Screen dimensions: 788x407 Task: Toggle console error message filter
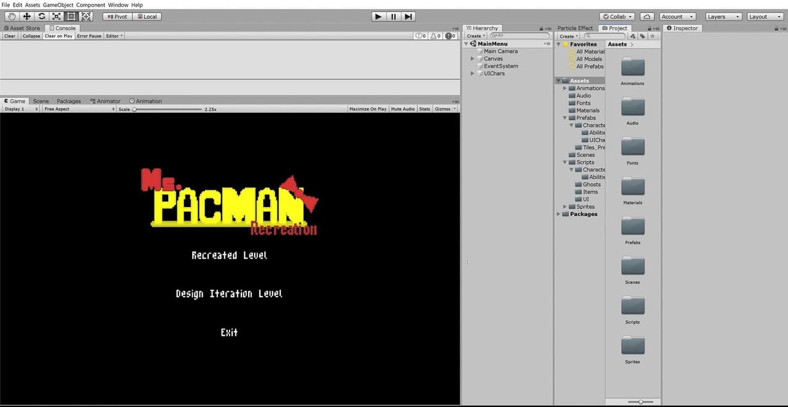(x=451, y=36)
